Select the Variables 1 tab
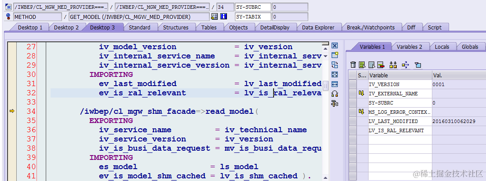Screen dimensions: 486x181 coord(372,47)
